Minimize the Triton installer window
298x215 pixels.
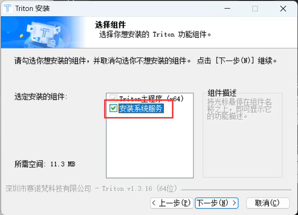pyautogui.click(x=227, y=9)
